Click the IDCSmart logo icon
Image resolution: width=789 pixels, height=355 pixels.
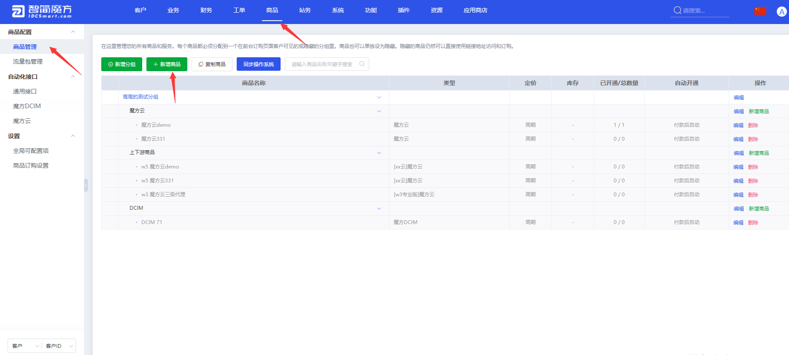tap(18, 11)
